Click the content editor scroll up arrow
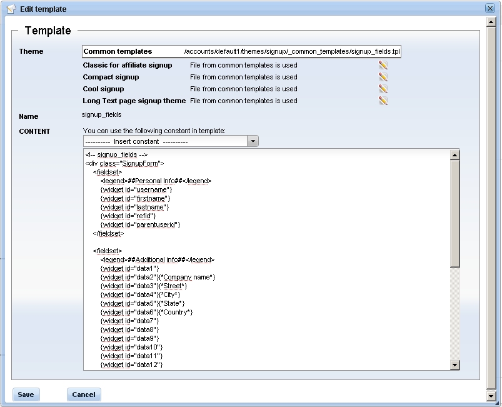The image size is (502, 407). 454,155
